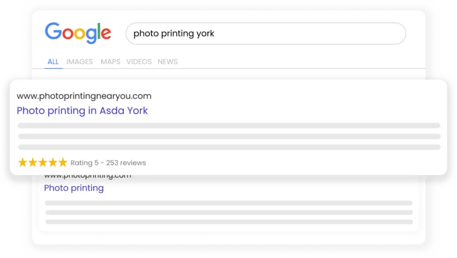Select the ALL results tab
Viewport: 457px width, 258px height.
[x=53, y=62]
